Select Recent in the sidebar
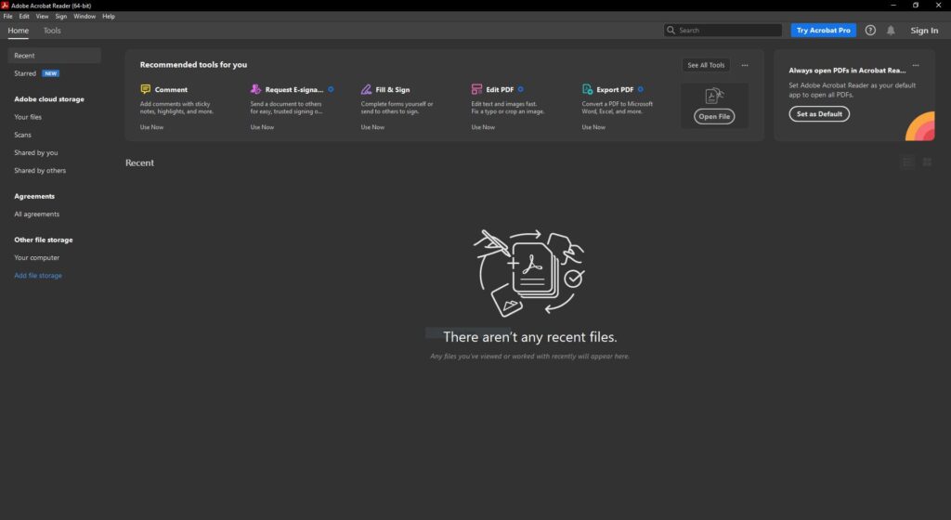The image size is (951, 520). point(54,55)
